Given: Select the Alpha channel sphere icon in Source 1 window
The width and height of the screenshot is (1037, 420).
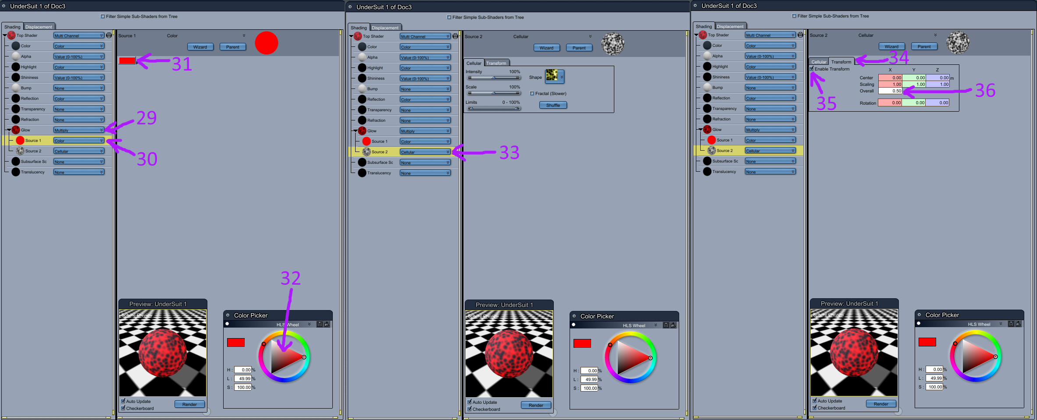Looking at the screenshot, I should (x=16, y=56).
